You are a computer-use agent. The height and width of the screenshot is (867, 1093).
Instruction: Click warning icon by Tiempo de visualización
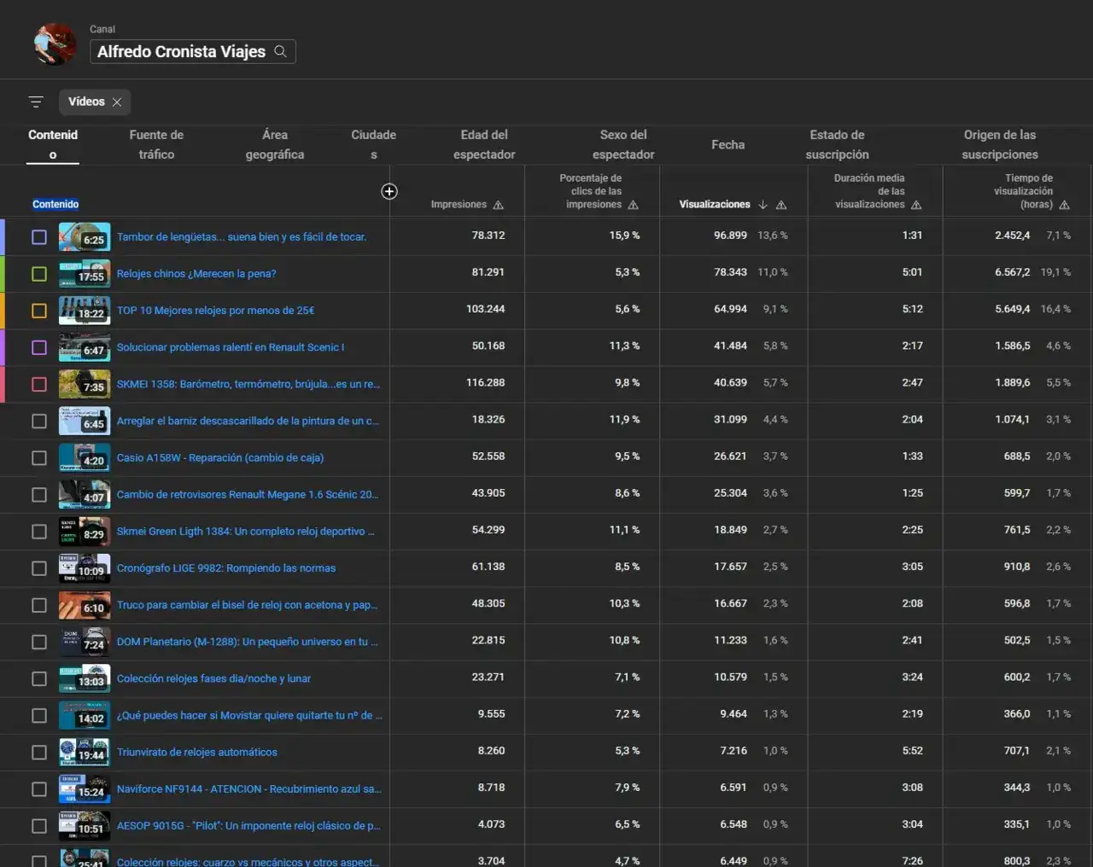pyautogui.click(x=1064, y=205)
